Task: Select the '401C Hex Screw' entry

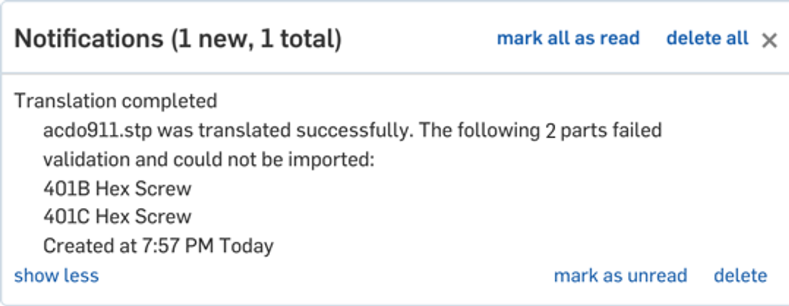Action: (117, 217)
